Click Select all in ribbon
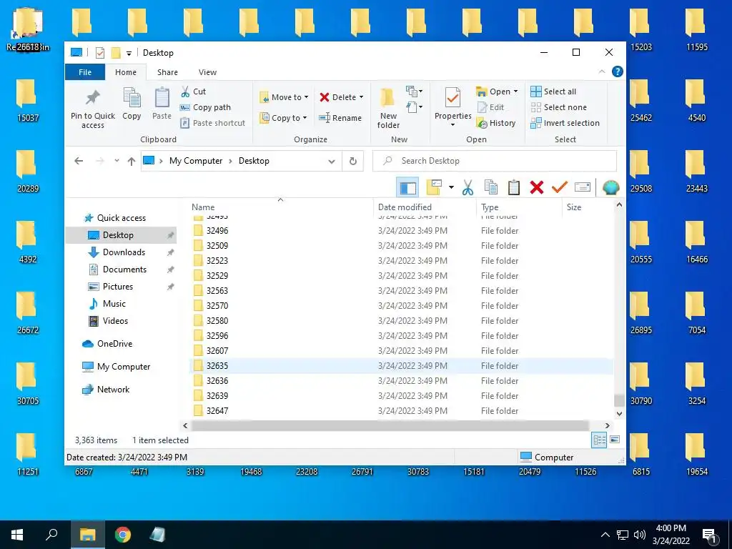Screen dimensions: 732x549 [553, 91]
